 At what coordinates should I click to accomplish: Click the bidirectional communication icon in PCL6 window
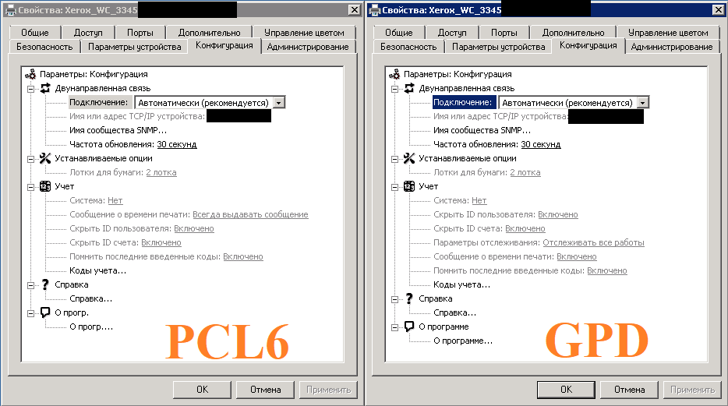[45, 88]
